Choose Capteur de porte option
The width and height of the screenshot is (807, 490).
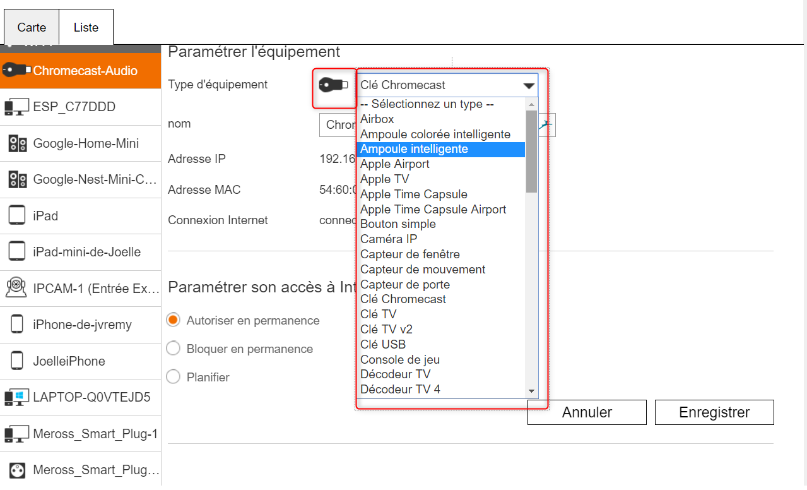(x=441, y=285)
